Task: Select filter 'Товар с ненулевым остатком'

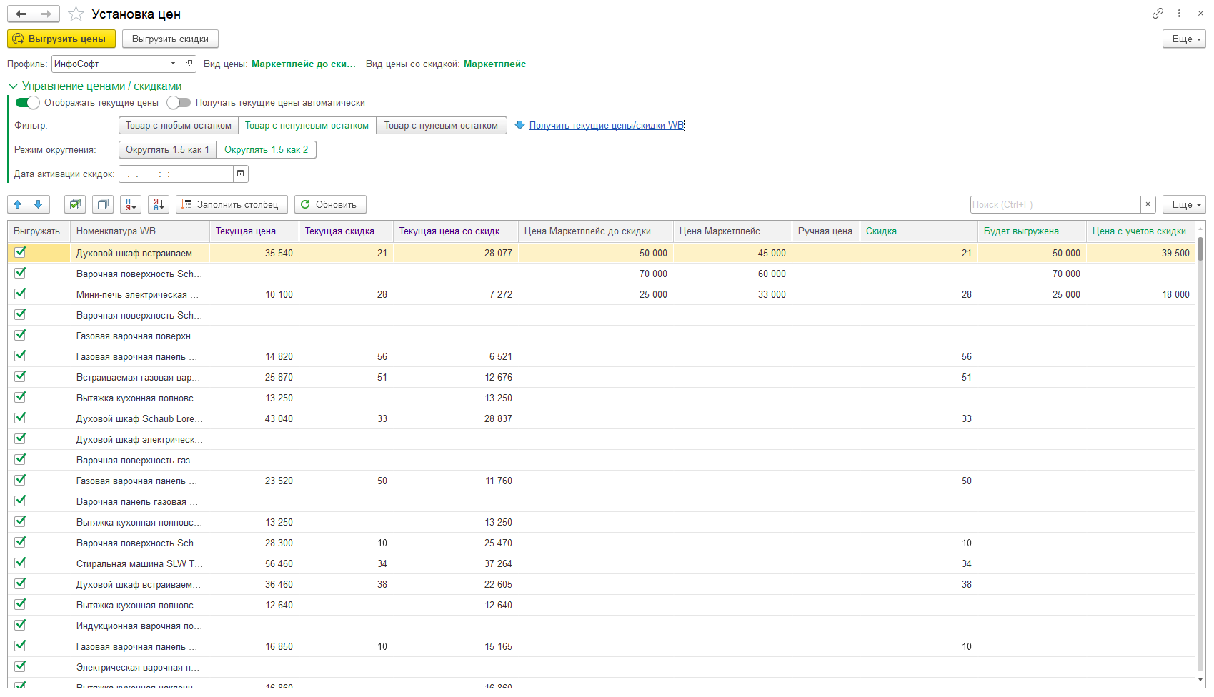Action: 307,125
